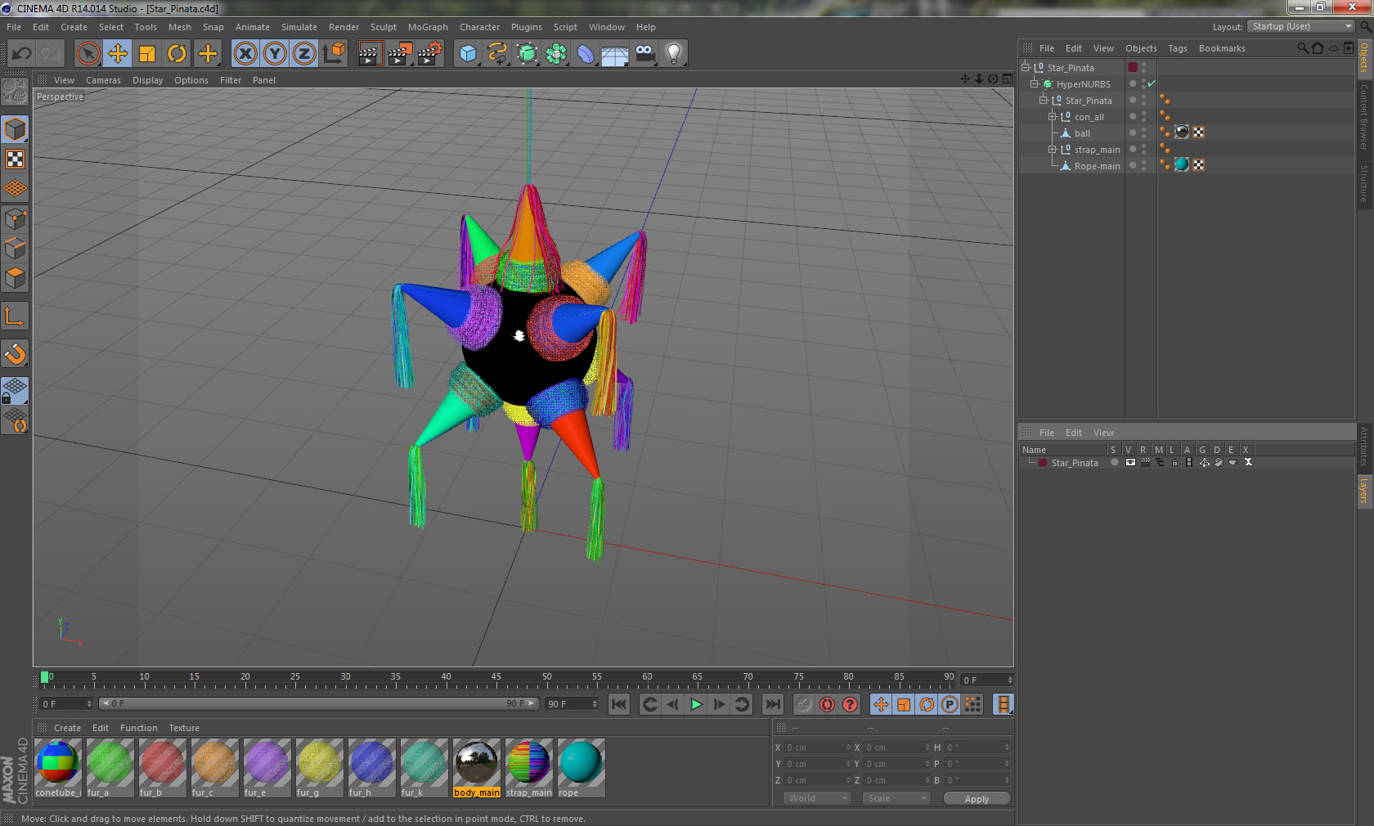Render the active view

click(x=370, y=54)
